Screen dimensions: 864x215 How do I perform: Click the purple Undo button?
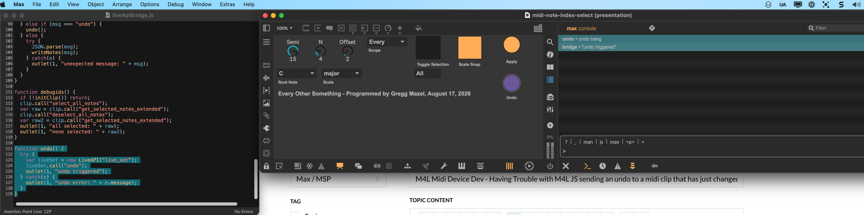coord(511,83)
